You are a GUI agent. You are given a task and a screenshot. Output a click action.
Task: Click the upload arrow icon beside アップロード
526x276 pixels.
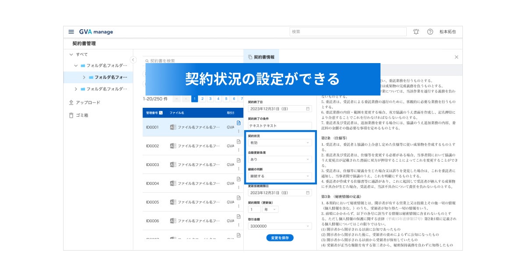[x=71, y=103]
